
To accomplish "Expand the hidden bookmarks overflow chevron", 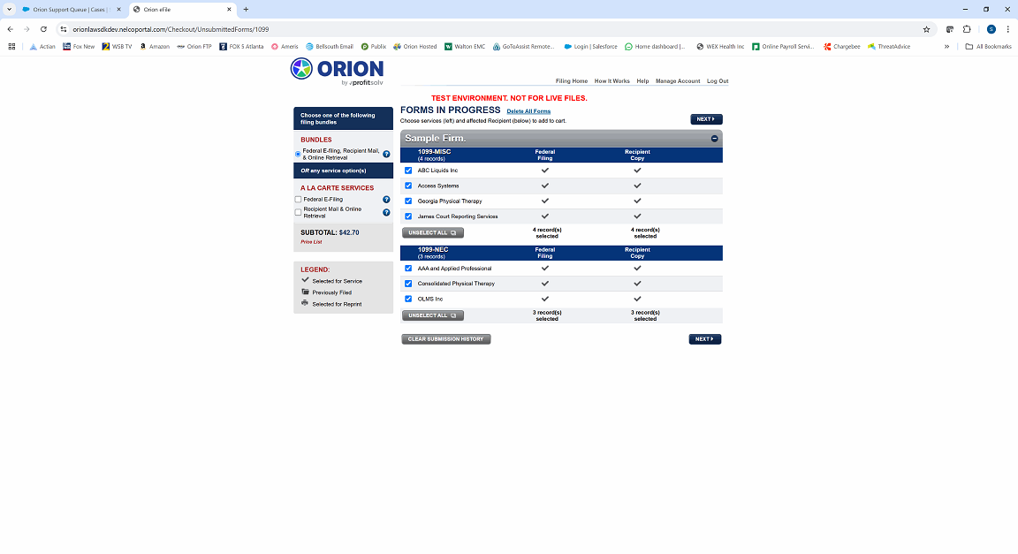I will (x=946, y=47).
